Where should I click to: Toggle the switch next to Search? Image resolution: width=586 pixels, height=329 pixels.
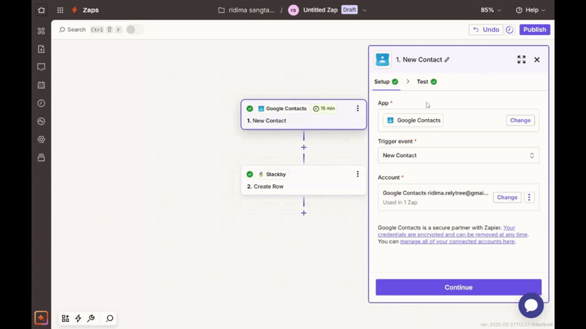coord(135,29)
